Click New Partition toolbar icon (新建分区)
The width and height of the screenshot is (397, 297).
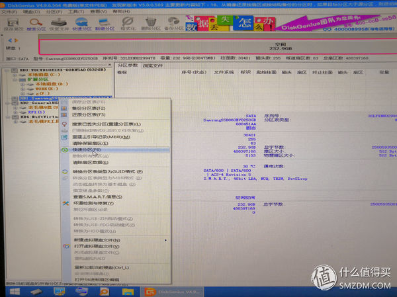pos(105,24)
